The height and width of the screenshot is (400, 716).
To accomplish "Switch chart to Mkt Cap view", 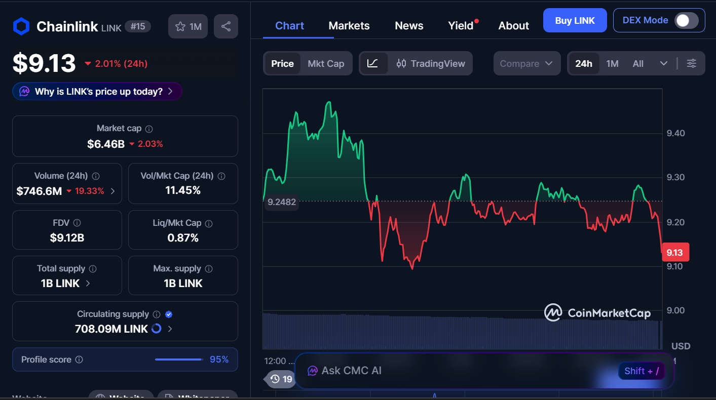I will tap(326, 63).
